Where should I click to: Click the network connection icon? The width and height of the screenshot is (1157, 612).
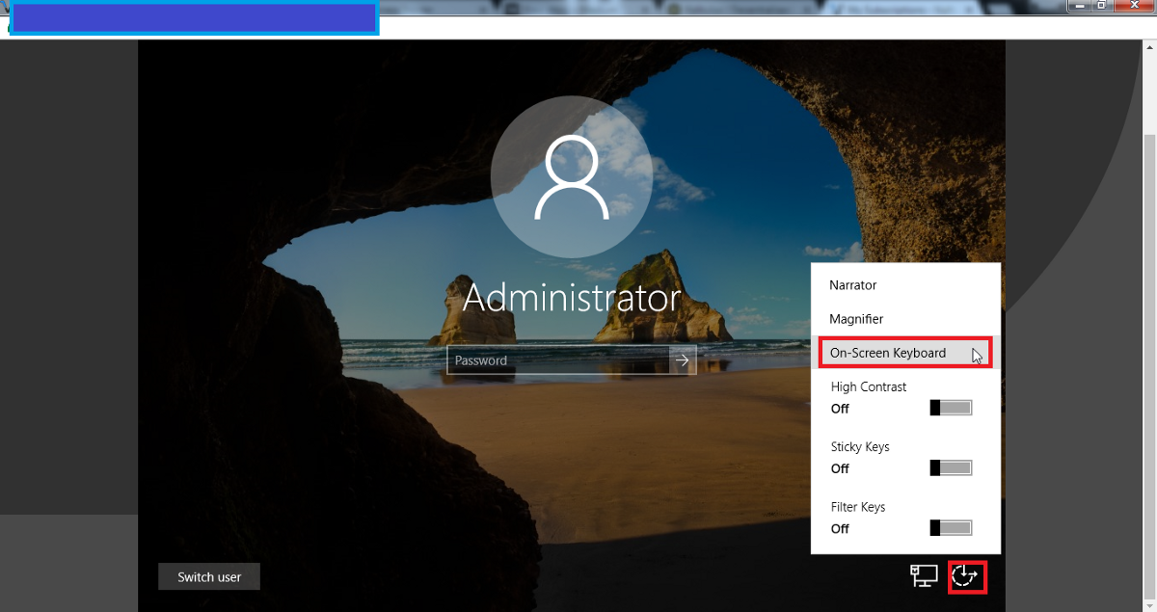click(924, 575)
